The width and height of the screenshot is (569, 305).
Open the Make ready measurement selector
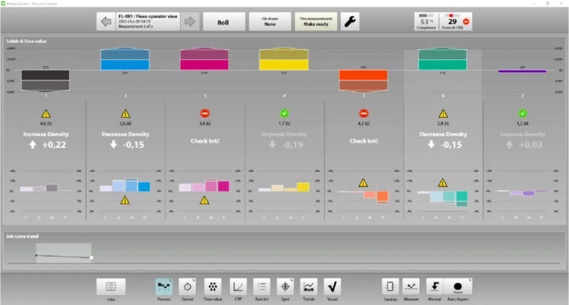[x=315, y=22]
